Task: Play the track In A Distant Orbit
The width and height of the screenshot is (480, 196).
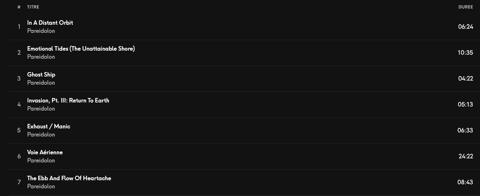Action: (x=50, y=23)
